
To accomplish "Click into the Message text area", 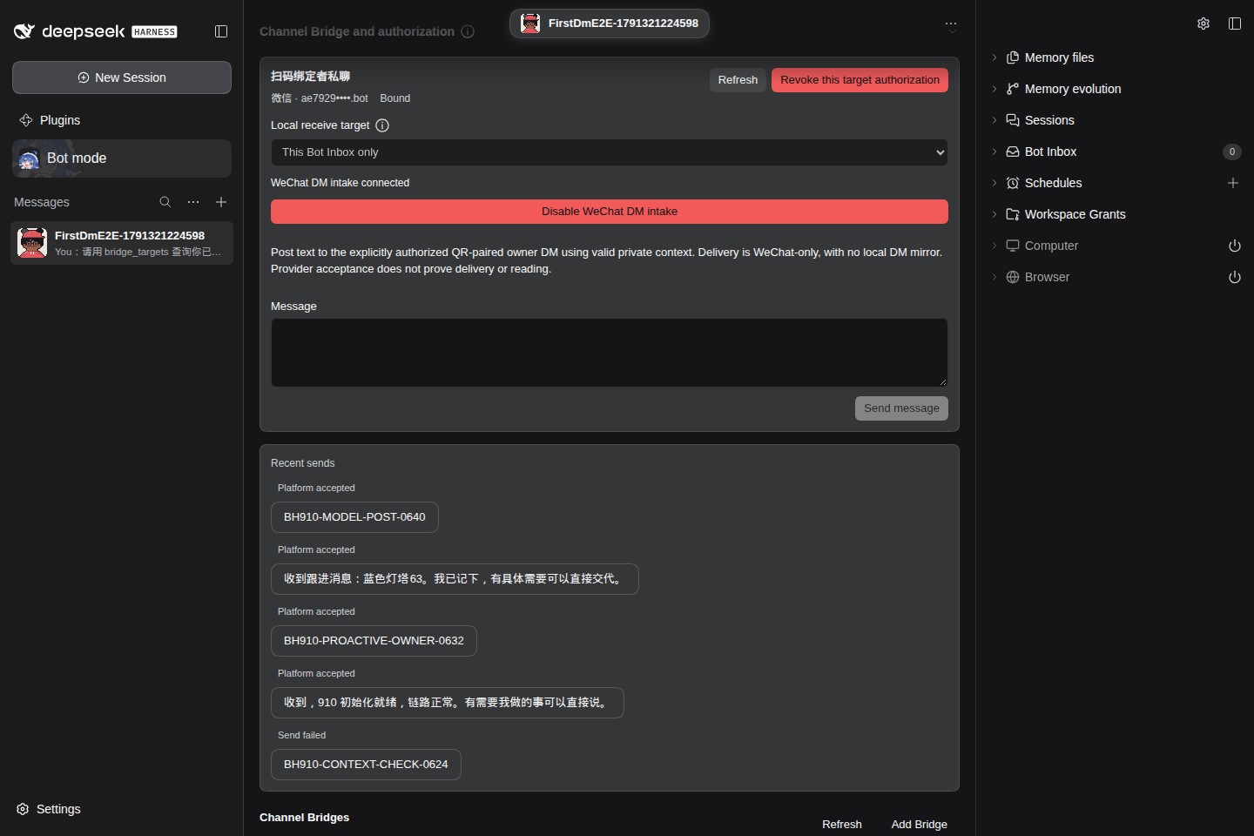I will [610, 353].
